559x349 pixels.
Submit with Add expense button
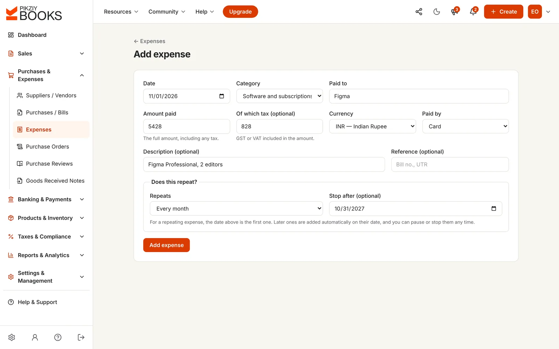pos(166,245)
